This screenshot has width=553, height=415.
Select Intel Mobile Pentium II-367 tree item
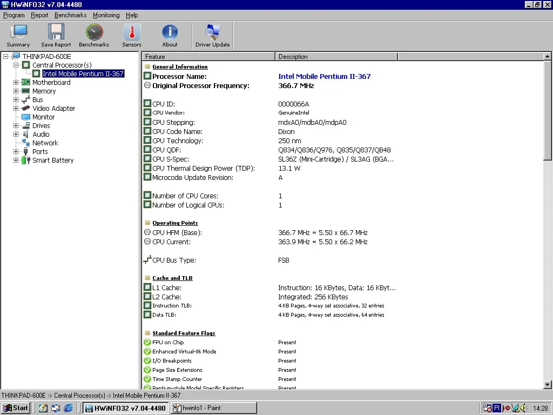pos(83,73)
